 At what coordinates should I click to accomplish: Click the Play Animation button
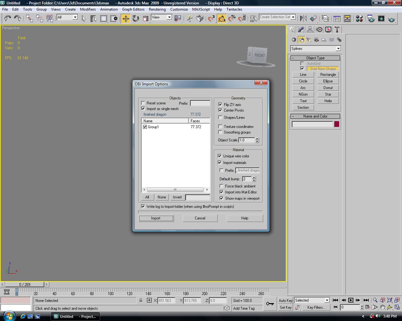pos(351,300)
